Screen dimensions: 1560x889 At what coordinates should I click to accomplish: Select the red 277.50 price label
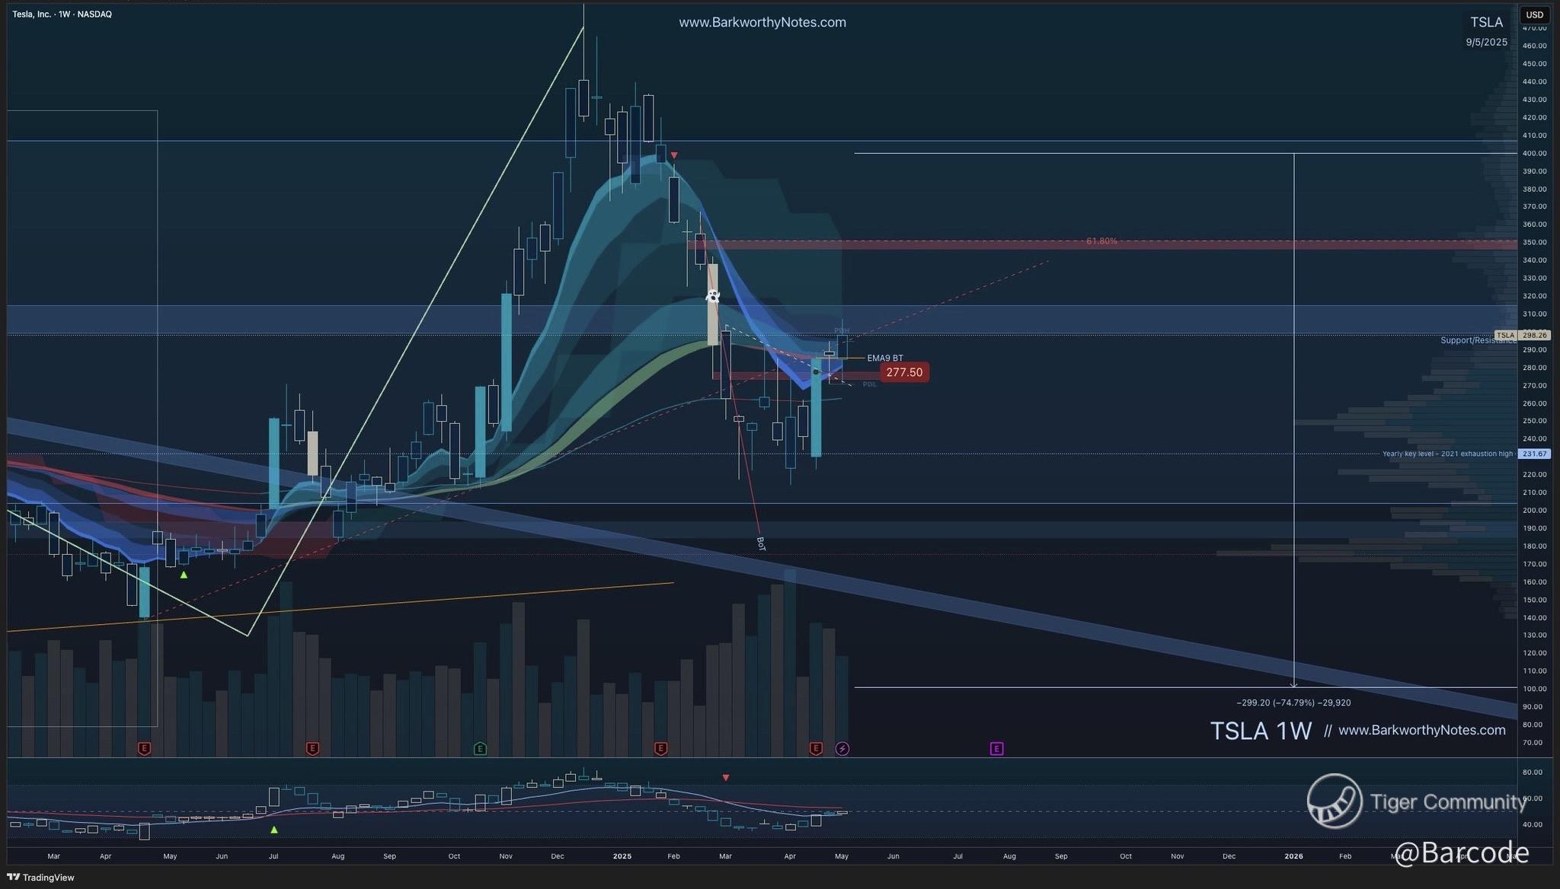pyautogui.click(x=904, y=372)
